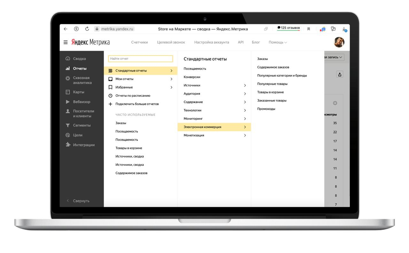Select the Стандартные отчеты menu item
Screen dimensions: 409x253
click(x=141, y=71)
